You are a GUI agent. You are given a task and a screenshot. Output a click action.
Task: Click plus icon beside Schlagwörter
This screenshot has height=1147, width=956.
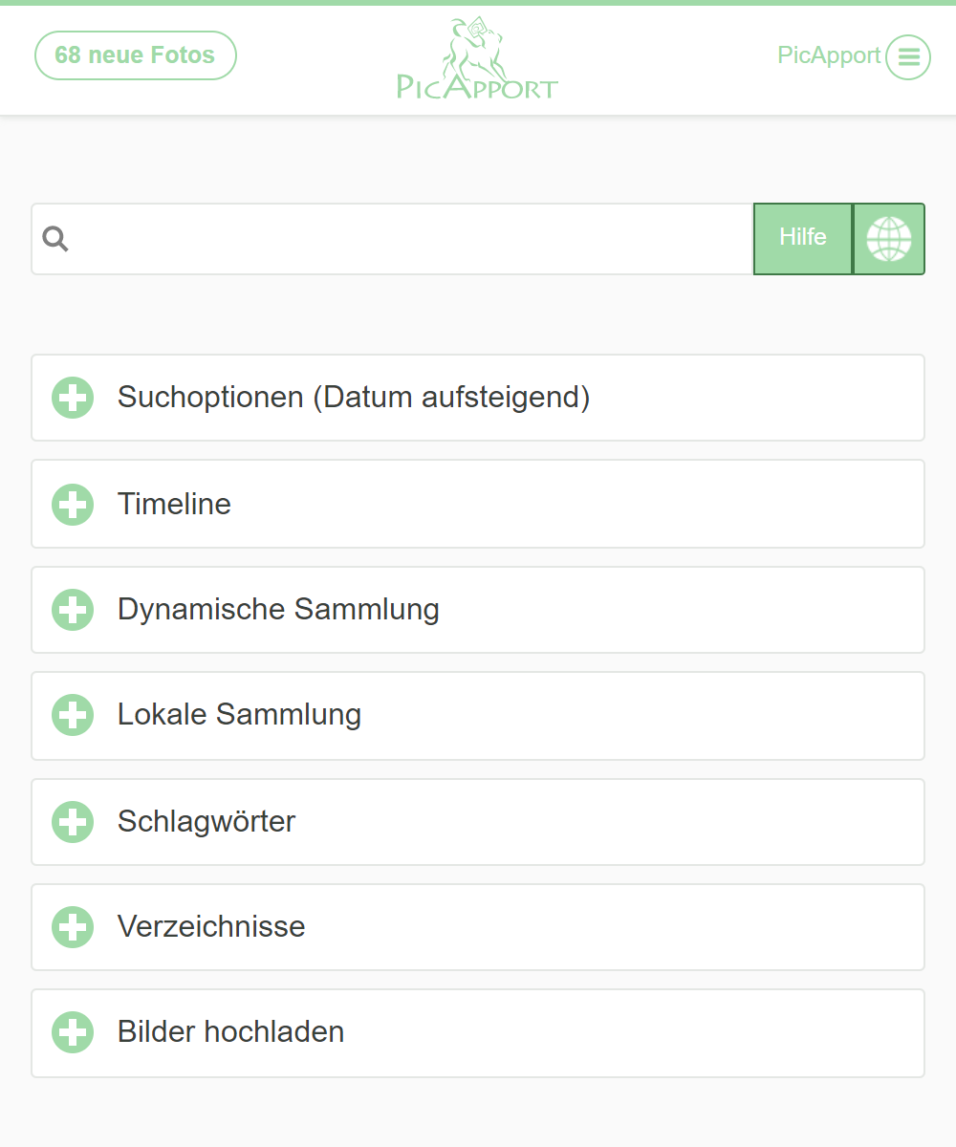pos(73,822)
